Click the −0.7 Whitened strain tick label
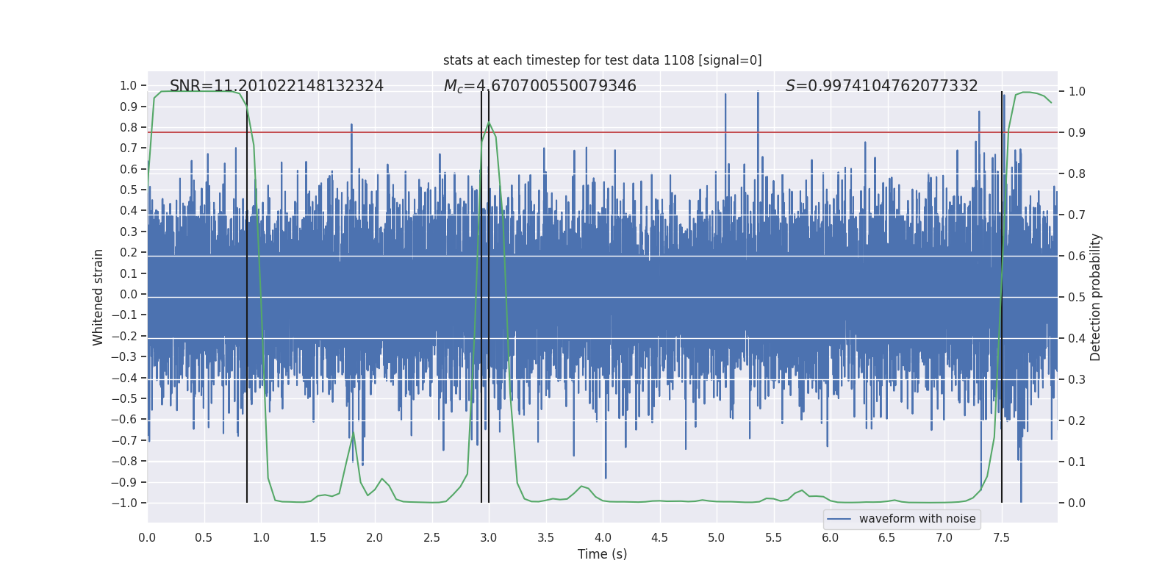This screenshot has width=1176, height=588. coord(124,440)
